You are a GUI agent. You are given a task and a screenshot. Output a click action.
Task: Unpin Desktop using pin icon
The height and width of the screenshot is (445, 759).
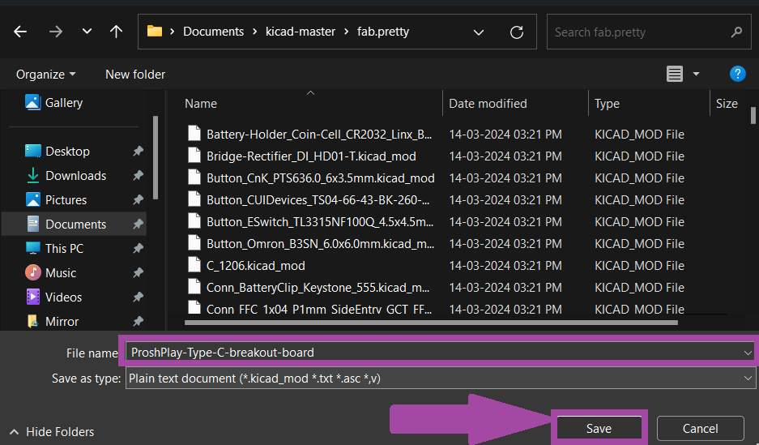tap(138, 152)
